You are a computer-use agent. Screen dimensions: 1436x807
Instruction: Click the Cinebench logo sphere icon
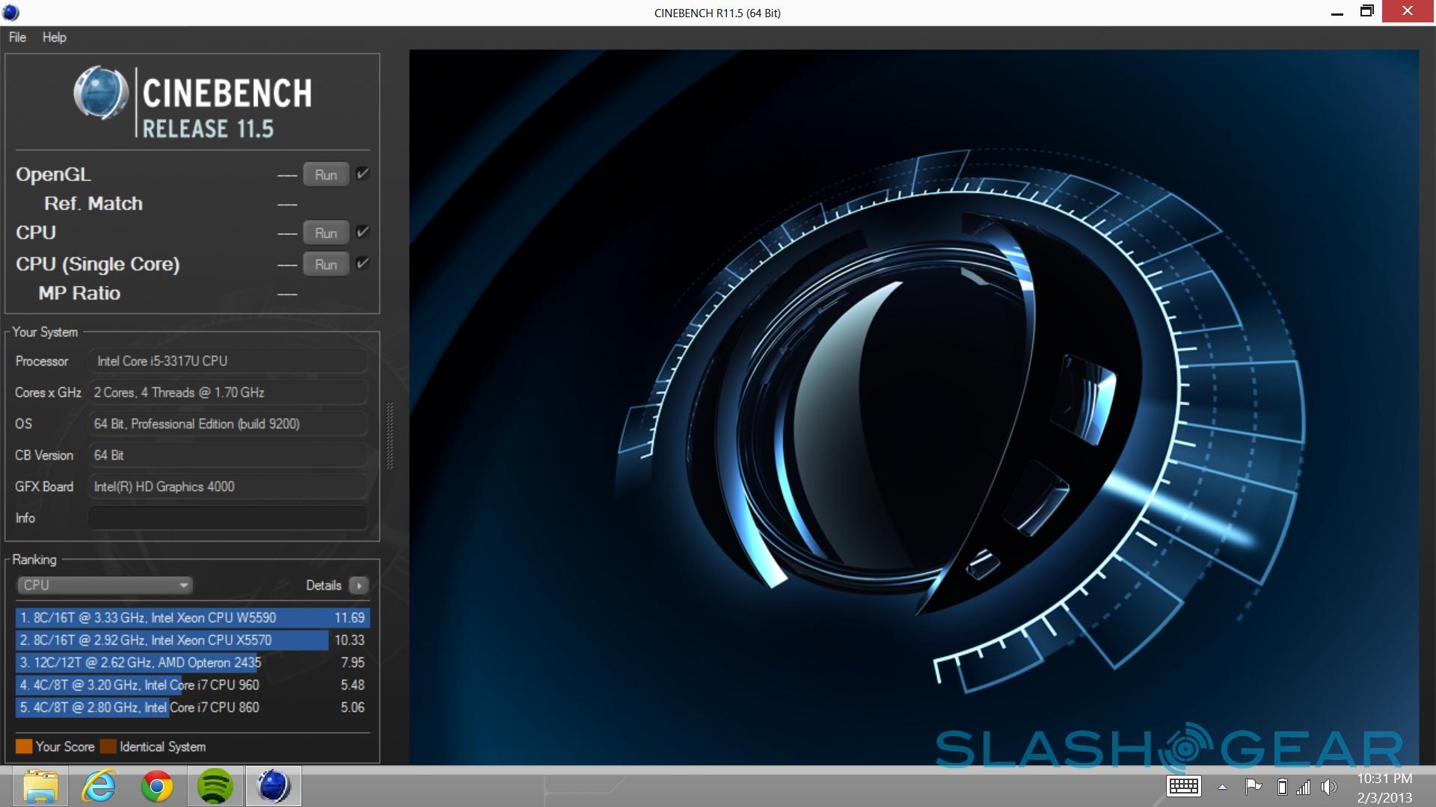(x=100, y=94)
